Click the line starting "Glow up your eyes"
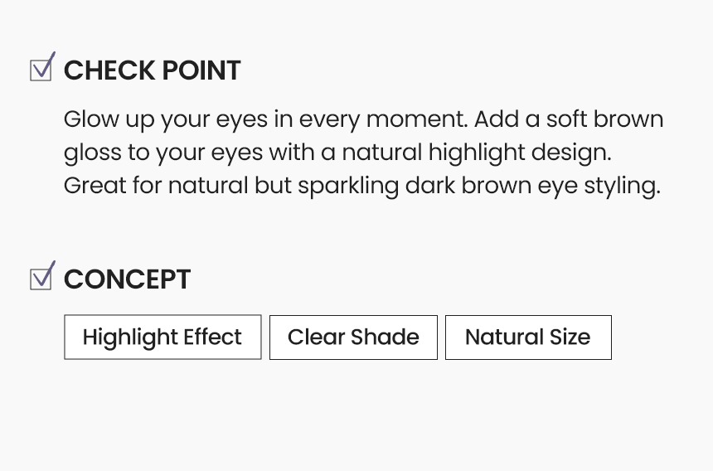 pyautogui.click(x=363, y=119)
